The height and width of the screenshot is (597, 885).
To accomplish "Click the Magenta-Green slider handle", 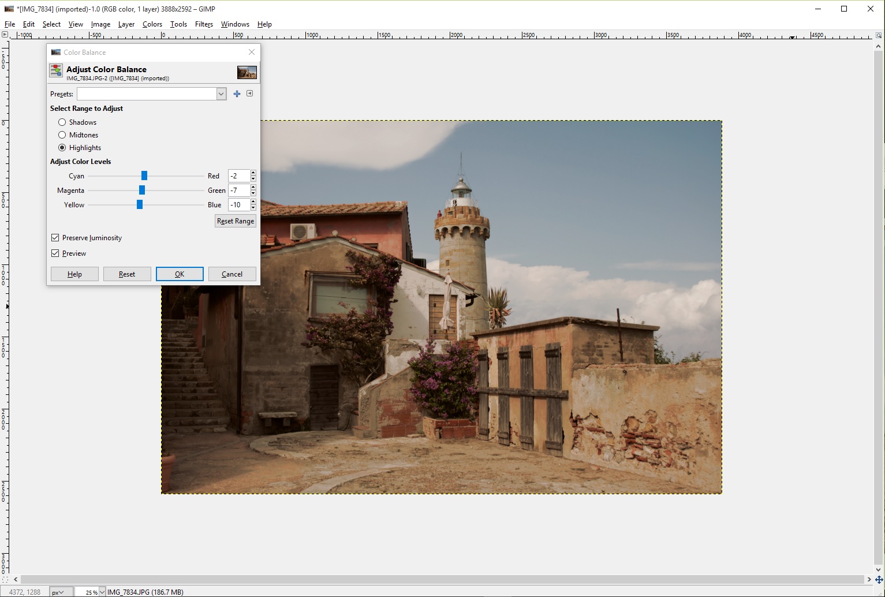I will [x=142, y=190].
